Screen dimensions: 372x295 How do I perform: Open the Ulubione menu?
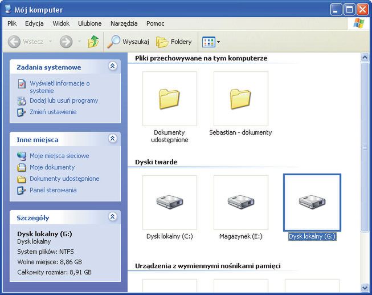89,23
